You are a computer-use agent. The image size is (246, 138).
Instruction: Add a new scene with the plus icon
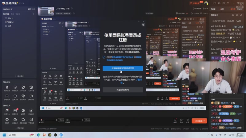point(34,14)
